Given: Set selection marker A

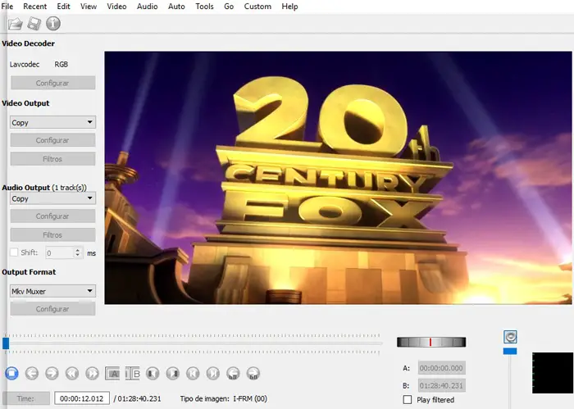Looking at the screenshot, I should pos(112,374).
